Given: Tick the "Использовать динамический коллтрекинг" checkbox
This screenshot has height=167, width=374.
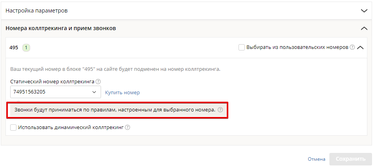Looking at the screenshot, I should pos(13,127).
